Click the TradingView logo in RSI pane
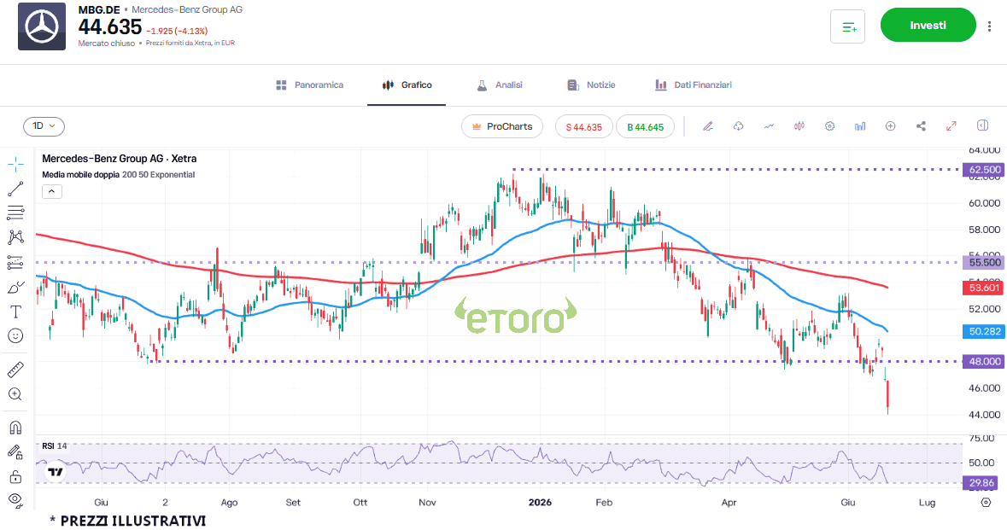 click(56, 472)
